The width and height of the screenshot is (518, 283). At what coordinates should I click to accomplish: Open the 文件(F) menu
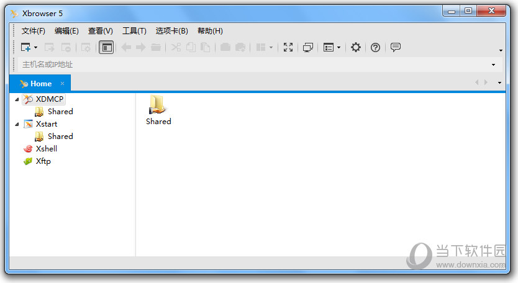point(34,31)
